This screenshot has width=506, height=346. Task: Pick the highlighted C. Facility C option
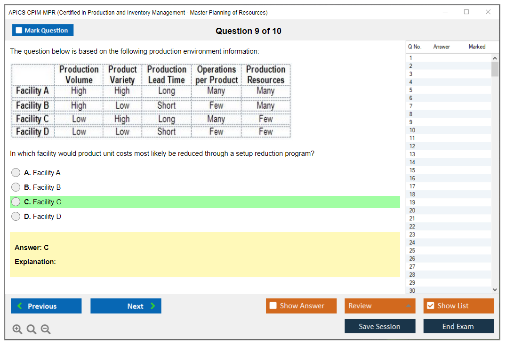pyautogui.click(x=16, y=202)
